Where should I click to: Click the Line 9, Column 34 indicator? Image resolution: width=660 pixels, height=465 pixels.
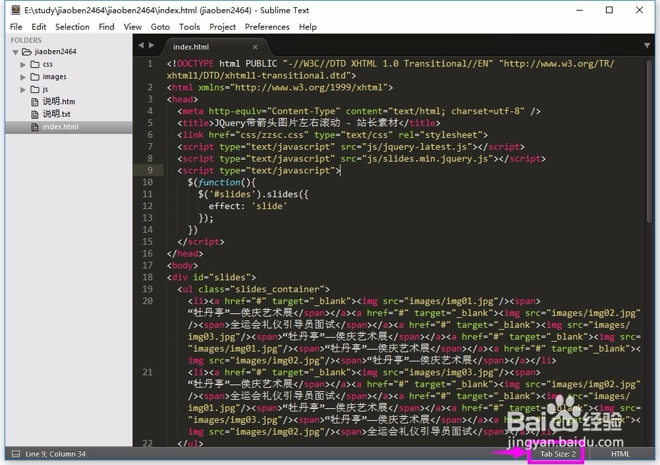pos(57,454)
